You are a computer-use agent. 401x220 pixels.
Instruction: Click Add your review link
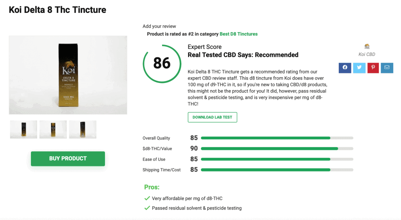[159, 26]
